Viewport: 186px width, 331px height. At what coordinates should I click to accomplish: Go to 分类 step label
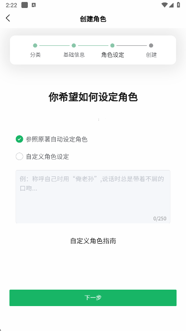point(35,55)
